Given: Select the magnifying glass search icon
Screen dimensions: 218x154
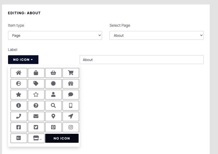Looking at the screenshot, I should coord(53,106).
